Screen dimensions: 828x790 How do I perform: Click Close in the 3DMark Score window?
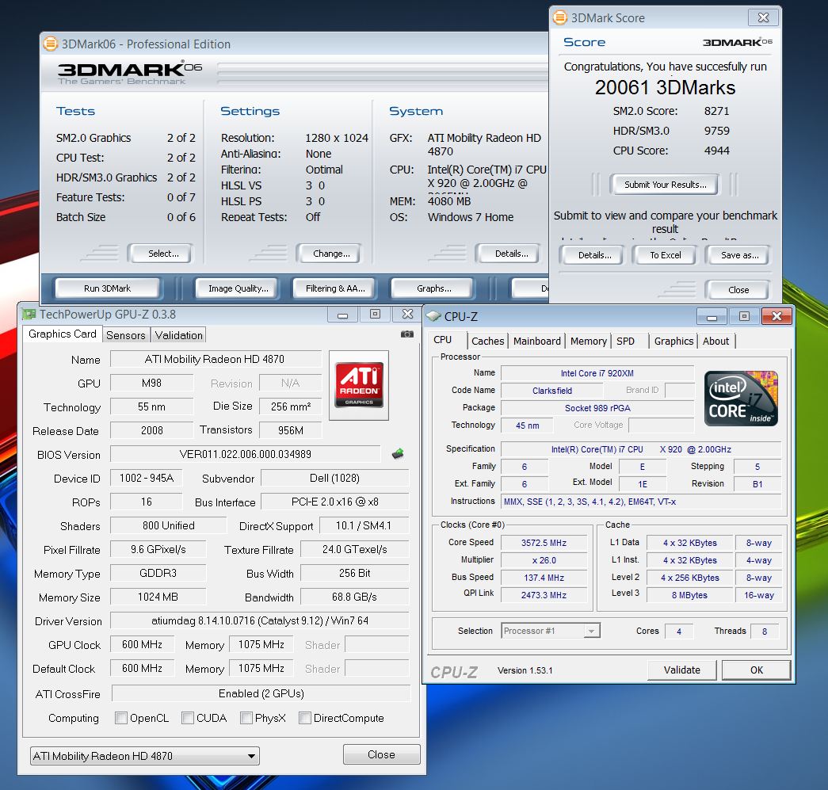coord(738,290)
